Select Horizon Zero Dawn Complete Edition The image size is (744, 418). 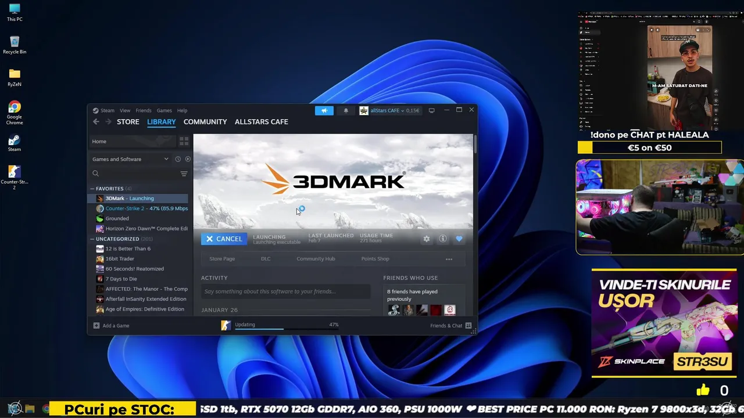coord(138,229)
